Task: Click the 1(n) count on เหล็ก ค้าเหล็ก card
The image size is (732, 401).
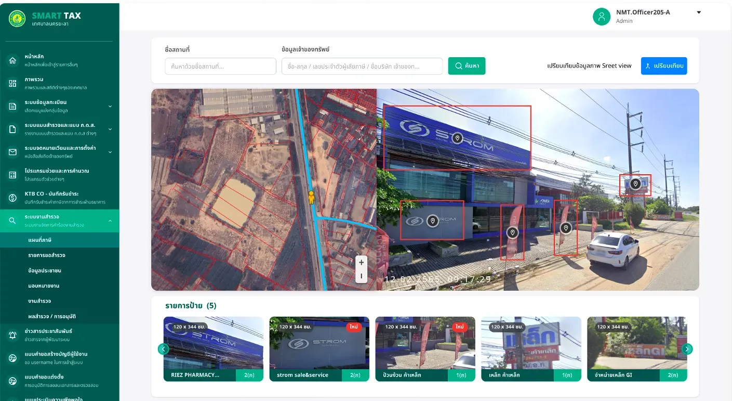Action: (x=567, y=375)
